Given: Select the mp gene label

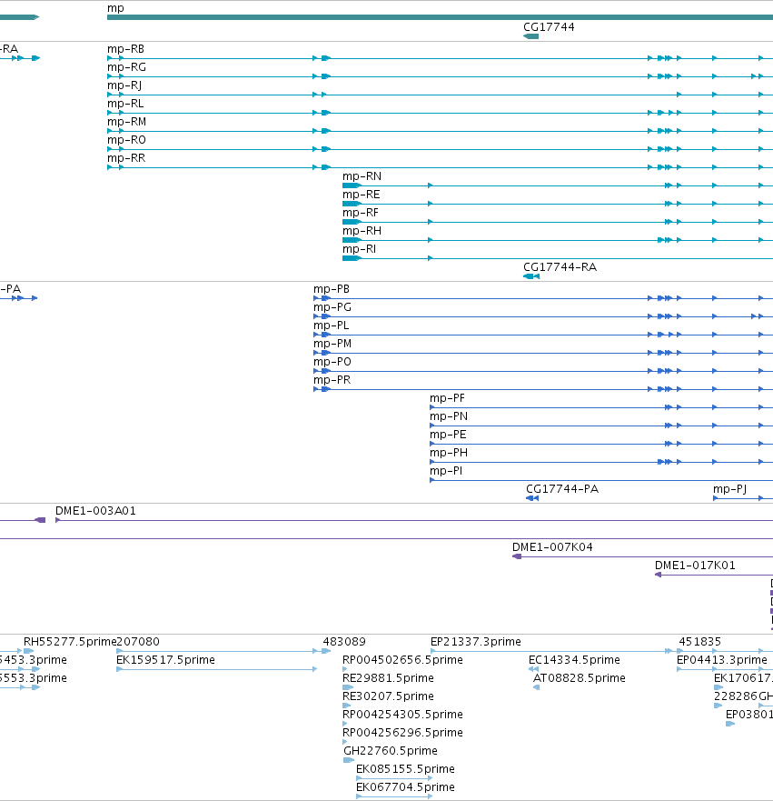Looking at the screenshot, I should [x=115, y=8].
